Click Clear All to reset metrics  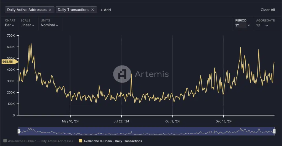tap(268, 10)
